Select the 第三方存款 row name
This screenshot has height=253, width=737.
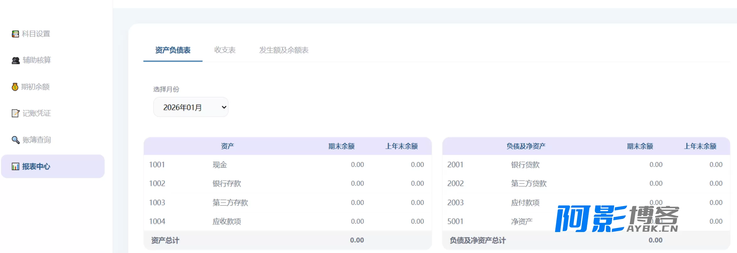[x=230, y=203]
